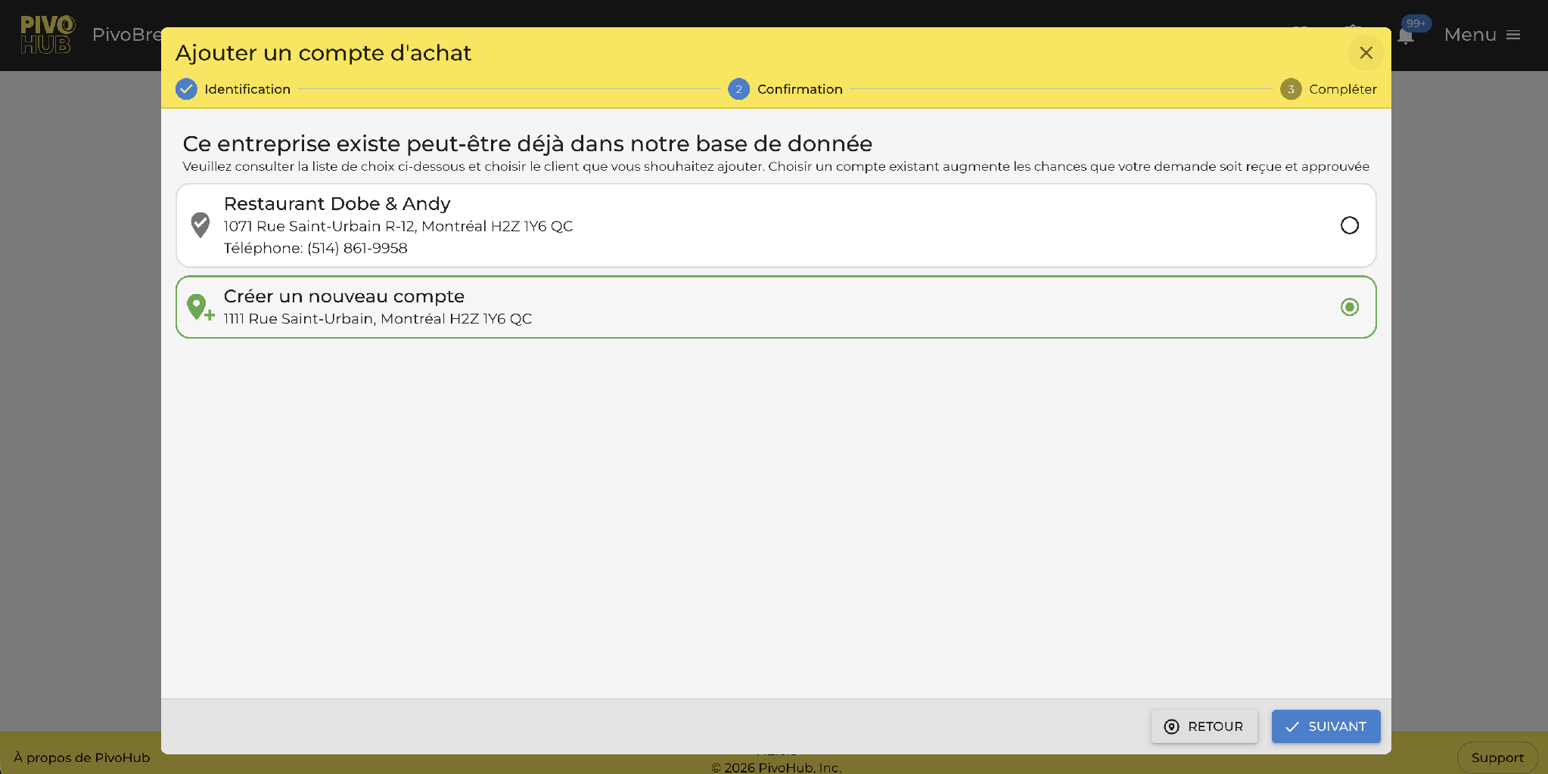Viewport: 1548px width, 774px height.
Task: Click the SUIVANT button
Action: (x=1326, y=726)
